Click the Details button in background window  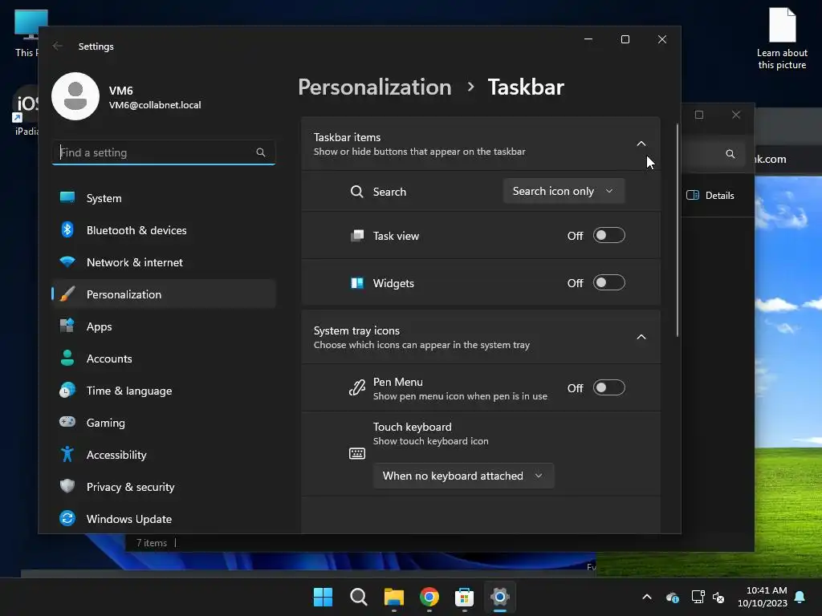pos(710,195)
